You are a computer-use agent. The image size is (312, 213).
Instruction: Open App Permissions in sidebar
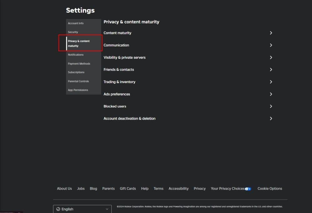tap(78, 90)
